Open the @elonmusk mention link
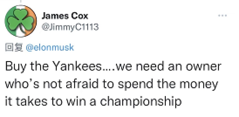 pos(50,48)
